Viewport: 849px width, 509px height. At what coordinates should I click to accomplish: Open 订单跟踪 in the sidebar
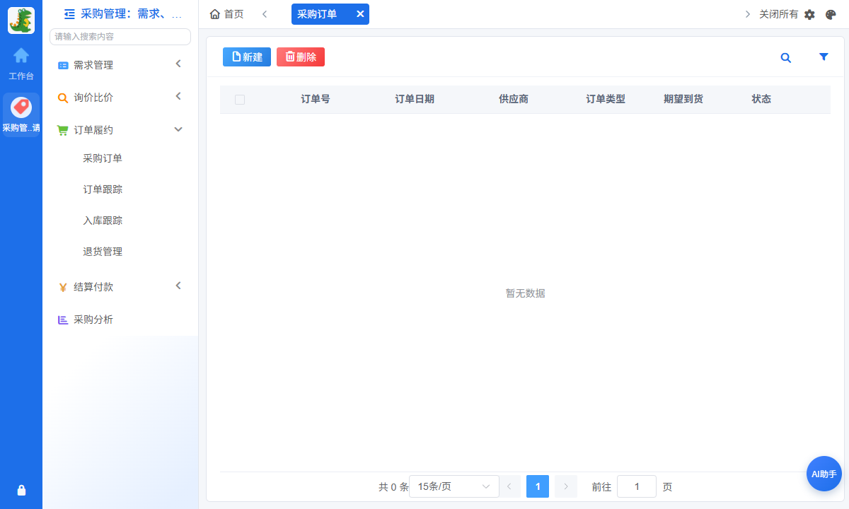coord(103,189)
